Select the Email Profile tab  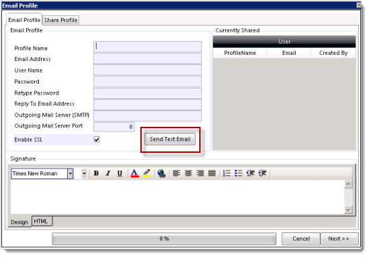[x=24, y=20]
